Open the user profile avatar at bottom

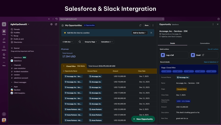coord(4,120)
